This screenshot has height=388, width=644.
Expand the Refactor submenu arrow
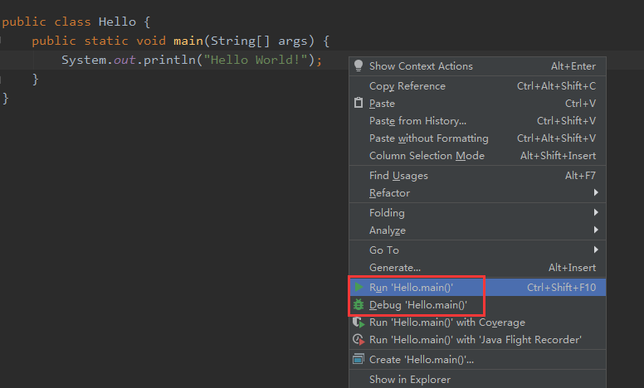coord(596,192)
